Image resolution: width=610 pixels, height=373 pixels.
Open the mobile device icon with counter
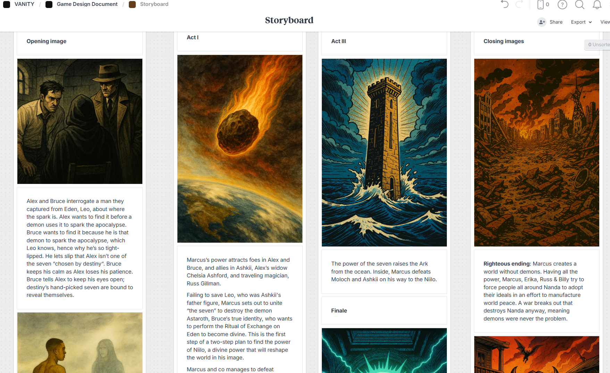click(543, 5)
